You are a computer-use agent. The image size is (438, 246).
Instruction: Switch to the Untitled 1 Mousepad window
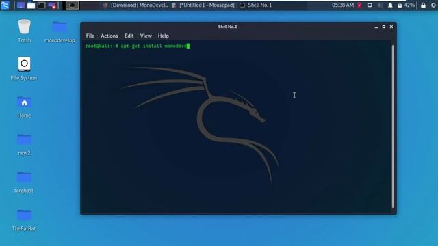coord(203,5)
